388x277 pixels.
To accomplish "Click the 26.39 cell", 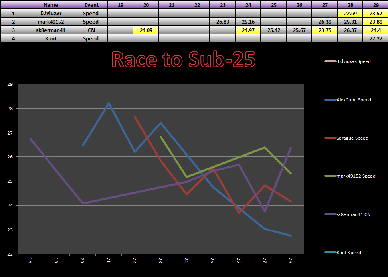I will pyautogui.click(x=325, y=22).
